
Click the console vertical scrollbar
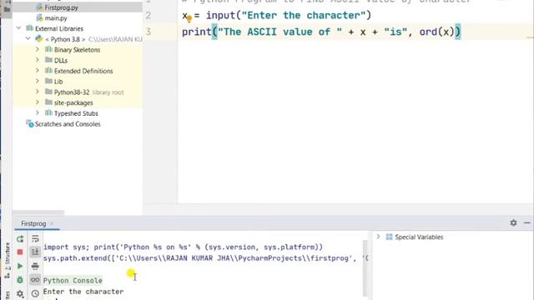pos(365,268)
